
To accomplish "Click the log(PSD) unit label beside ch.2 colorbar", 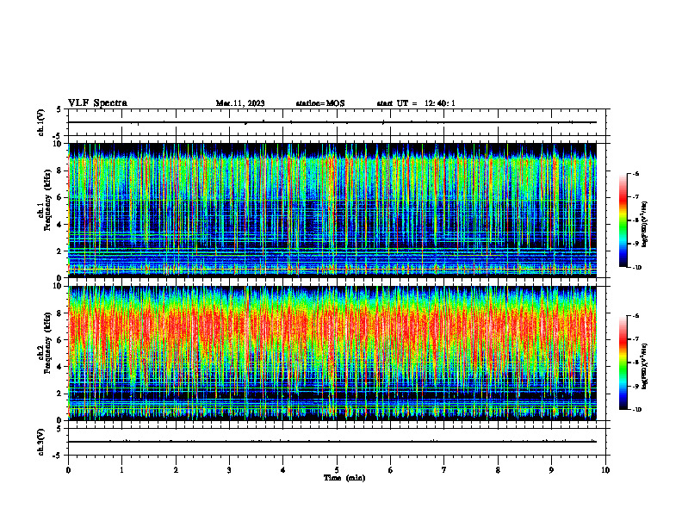I will [646, 366].
